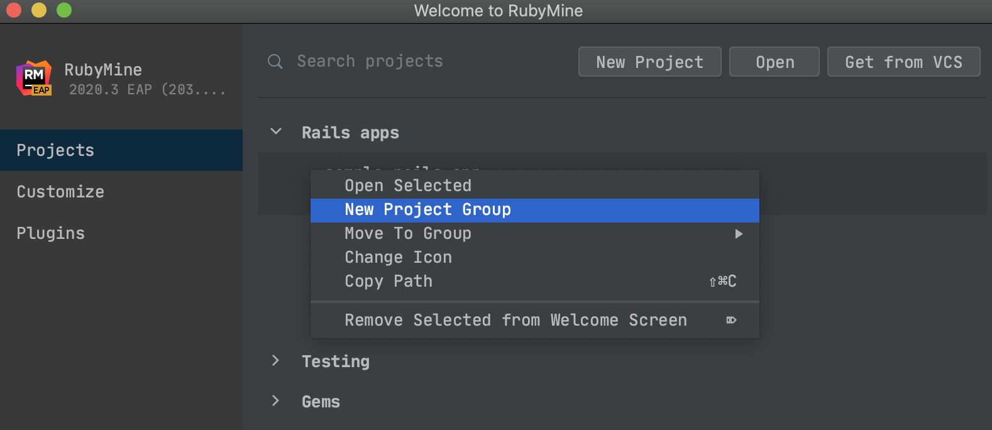Open the Customize section
The height and width of the screenshot is (430, 992).
click(121, 192)
